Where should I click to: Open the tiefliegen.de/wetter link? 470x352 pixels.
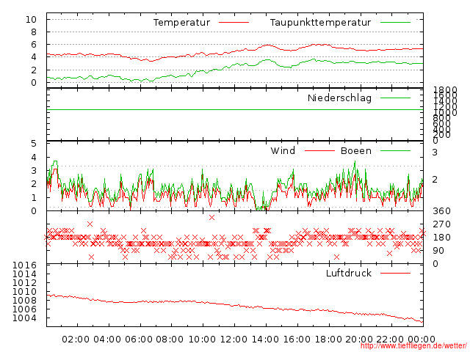point(413,345)
